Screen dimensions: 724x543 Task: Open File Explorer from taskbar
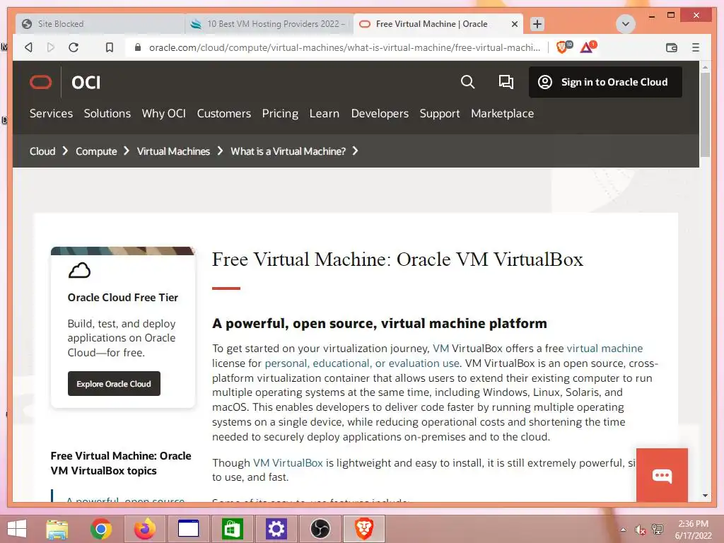(57, 529)
